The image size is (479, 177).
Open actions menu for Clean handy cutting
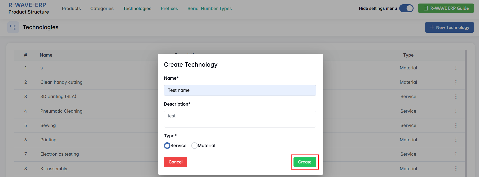point(456,82)
